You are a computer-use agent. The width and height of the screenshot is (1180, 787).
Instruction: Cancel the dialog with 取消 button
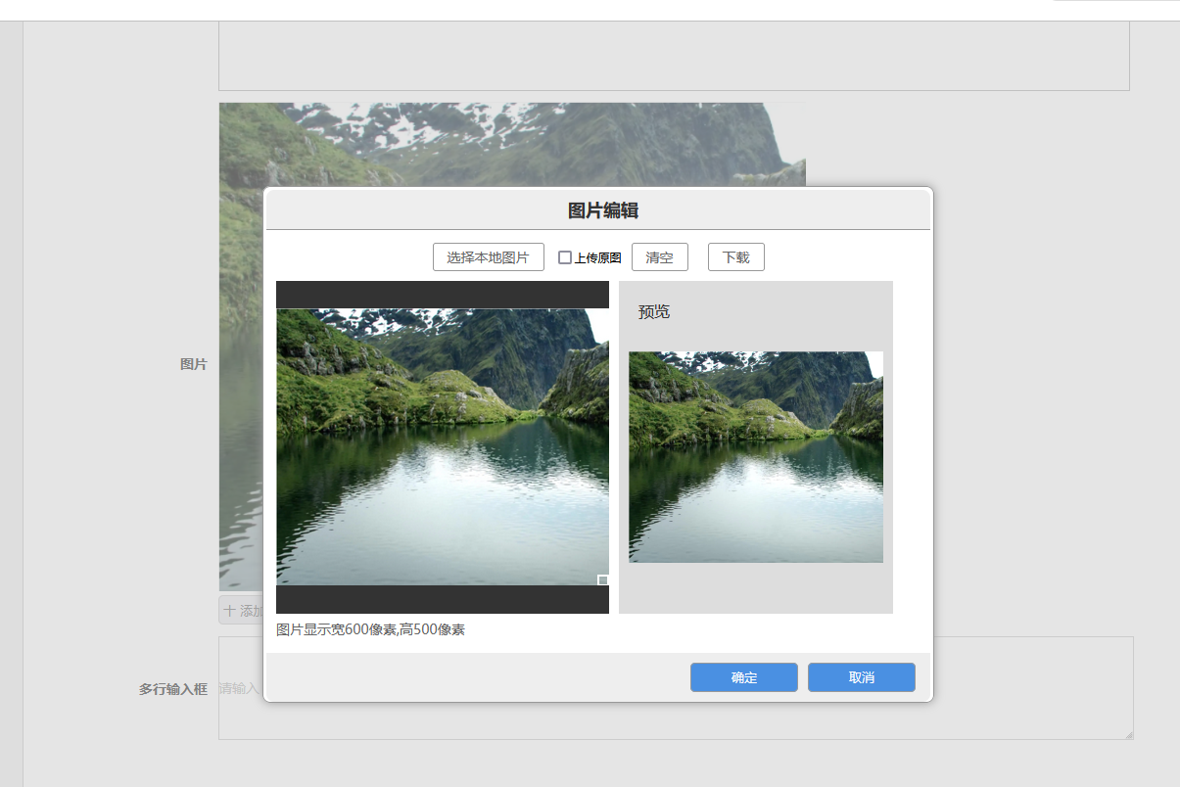click(861, 677)
